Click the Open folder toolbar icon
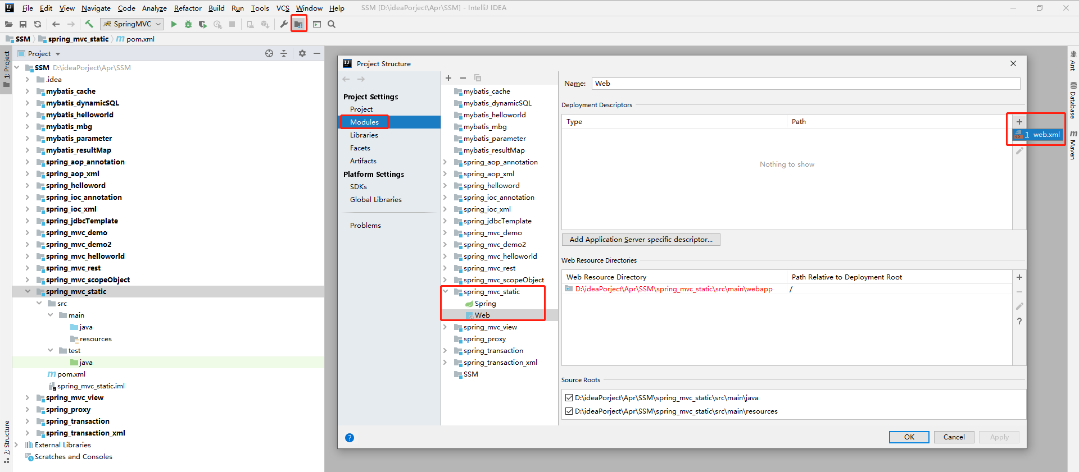Screen dimensions: 1079x472 pyautogui.click(x=8, y=24)
